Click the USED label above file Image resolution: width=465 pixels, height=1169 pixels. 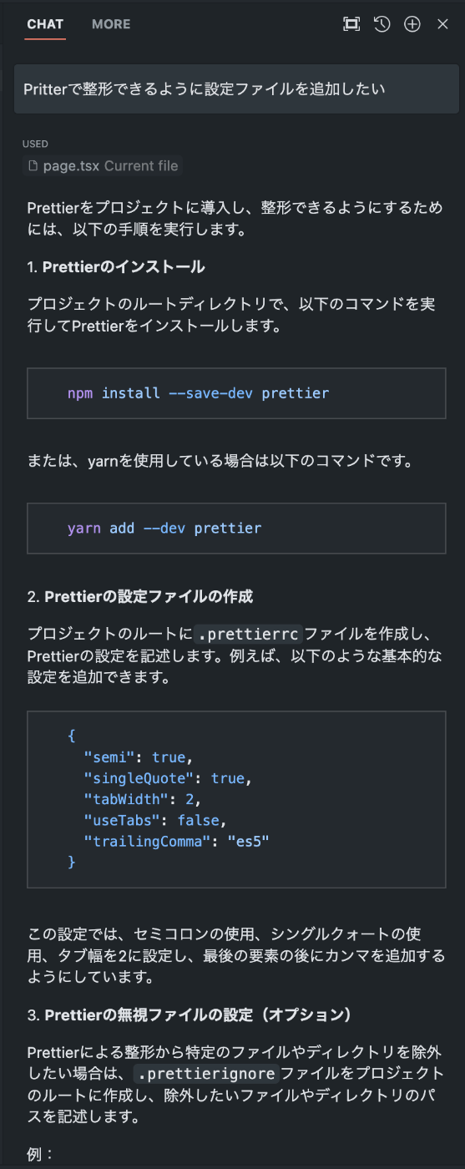(x=35, y=144)
